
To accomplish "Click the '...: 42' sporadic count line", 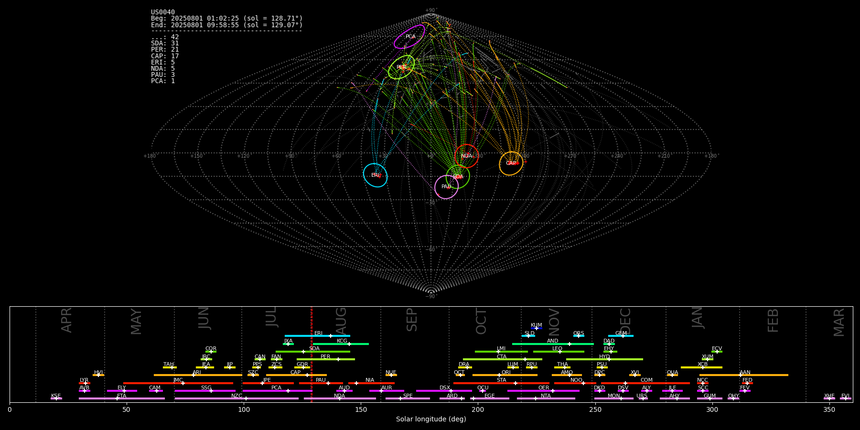I will point(165,37).
